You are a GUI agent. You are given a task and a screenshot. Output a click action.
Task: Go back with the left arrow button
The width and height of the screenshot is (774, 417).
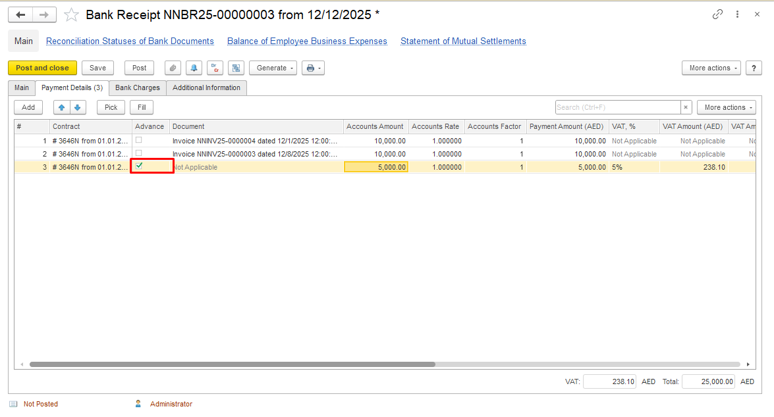click(20, 14)
